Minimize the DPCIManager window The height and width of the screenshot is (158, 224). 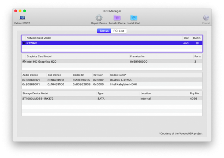(20, 11)
